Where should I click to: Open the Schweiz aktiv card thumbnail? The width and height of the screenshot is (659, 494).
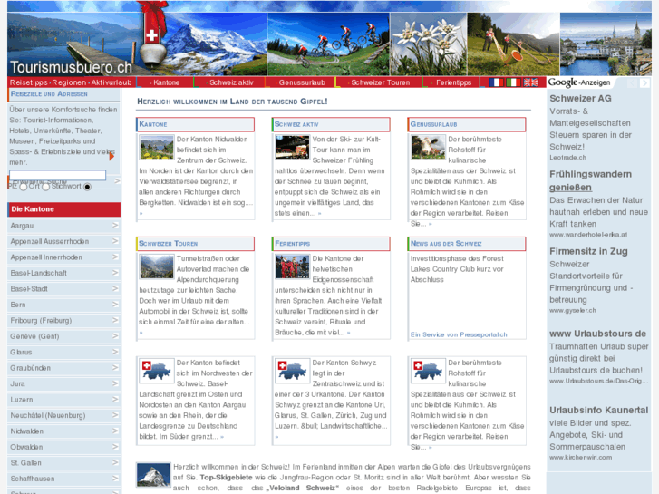point(292,147)
